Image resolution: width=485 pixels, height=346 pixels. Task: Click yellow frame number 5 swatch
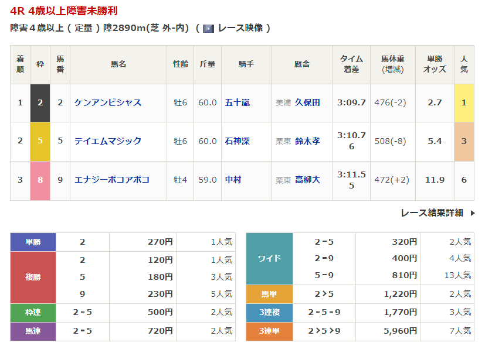pyautogui.click(x=40, y=141)
